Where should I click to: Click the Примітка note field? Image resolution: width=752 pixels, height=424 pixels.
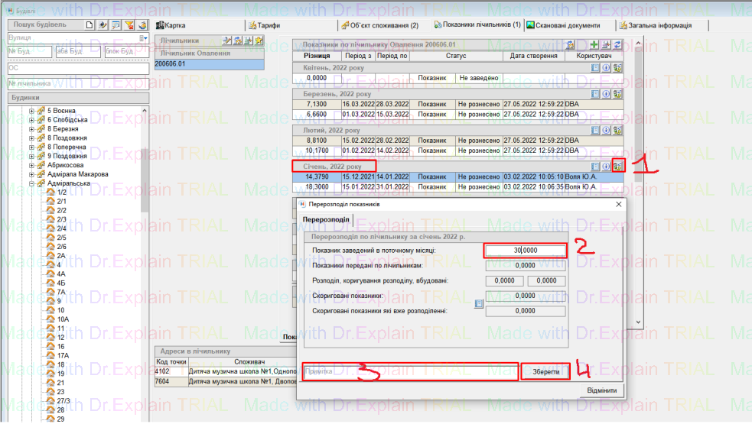click(x=410, y=372)
